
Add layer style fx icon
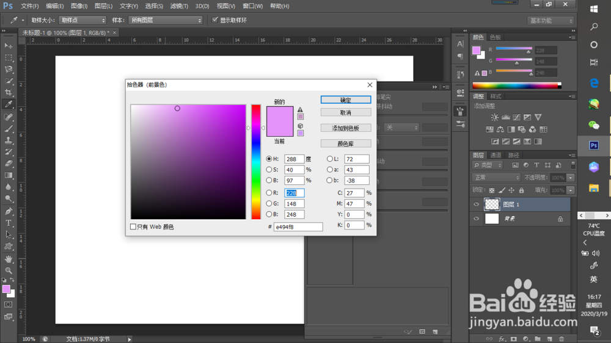[502, 339]
